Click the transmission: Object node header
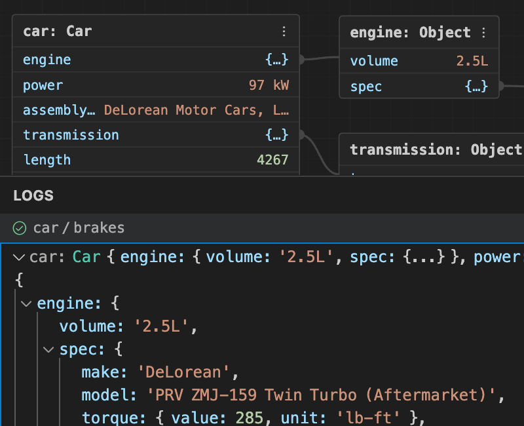The image size is (524, 426). [432, 149]
